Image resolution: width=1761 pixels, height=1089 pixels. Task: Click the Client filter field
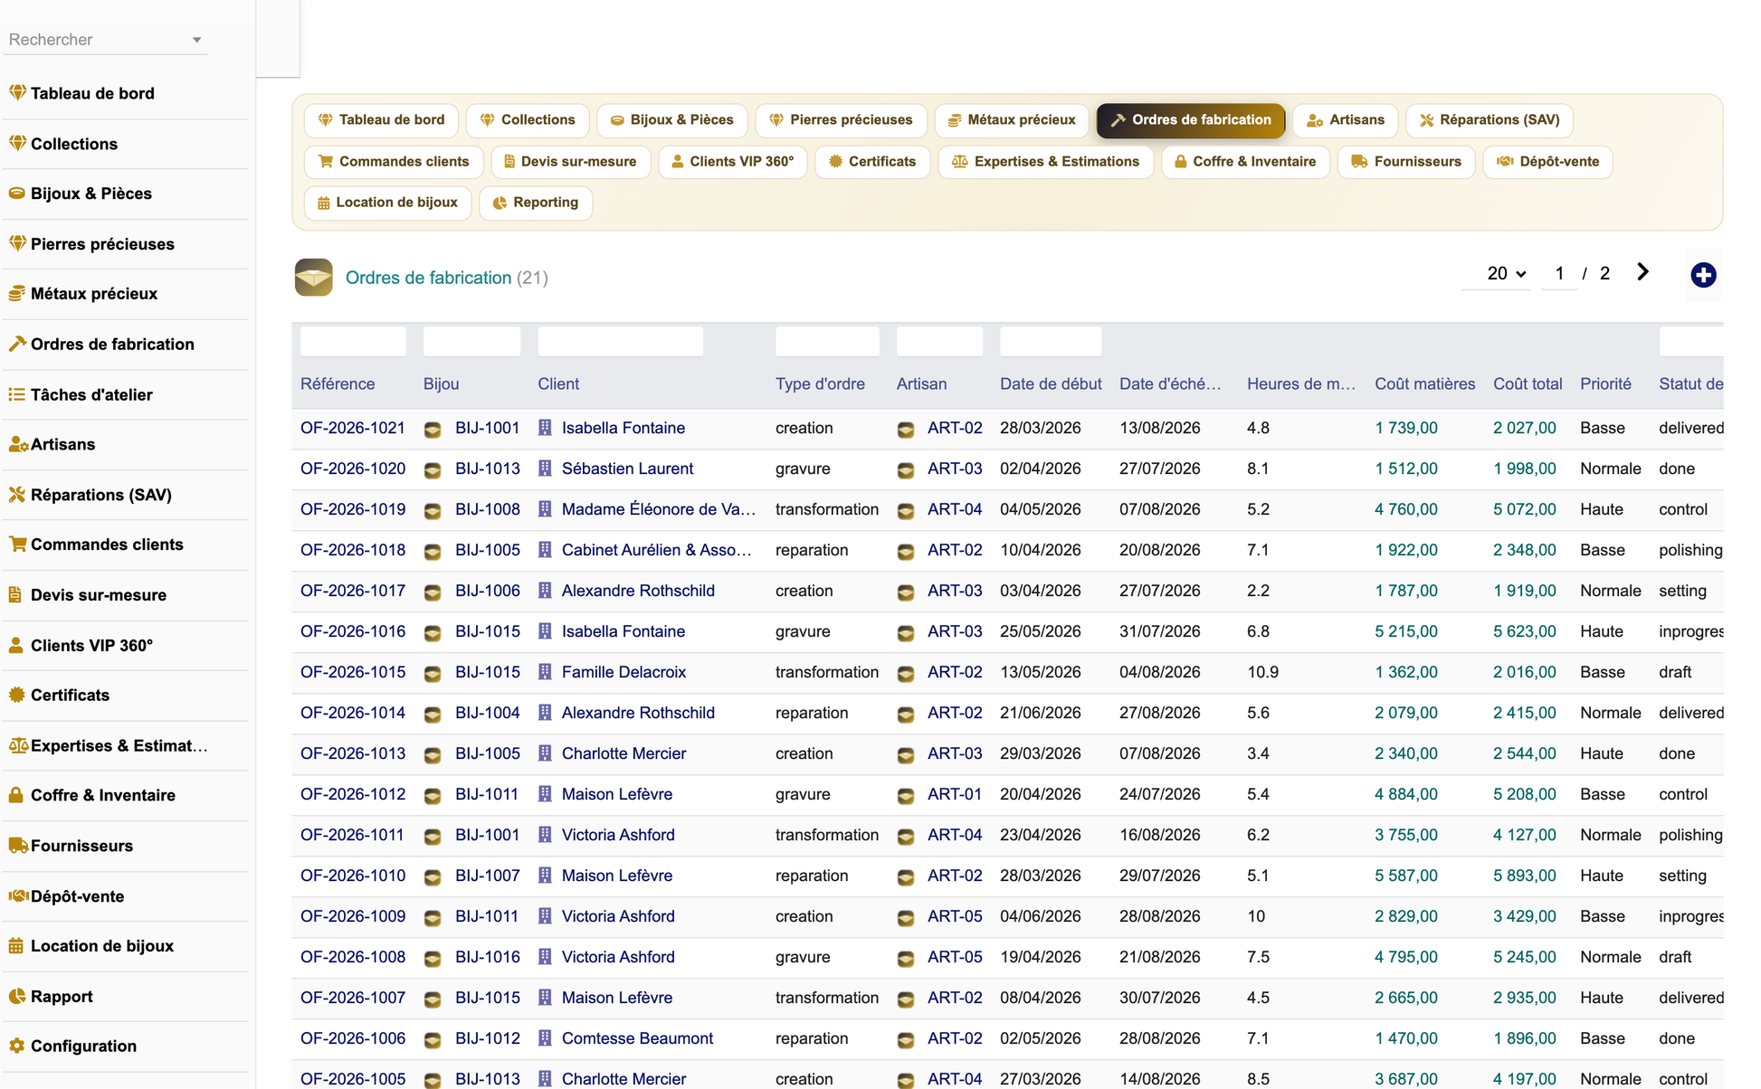[620, 341]
